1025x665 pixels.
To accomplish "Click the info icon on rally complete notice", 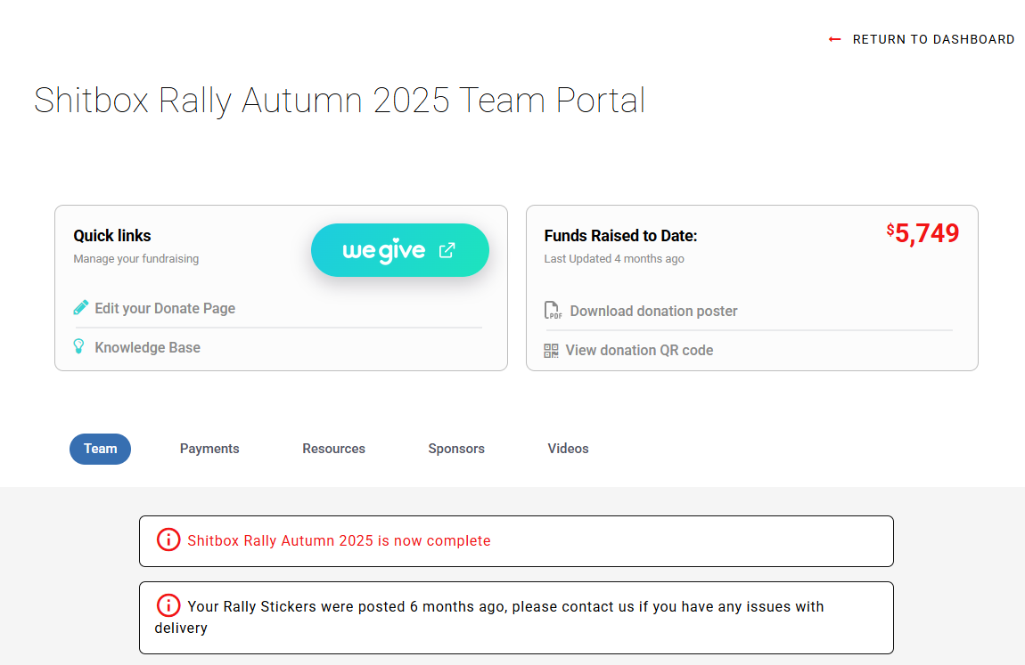I will (x=168, y=539).
